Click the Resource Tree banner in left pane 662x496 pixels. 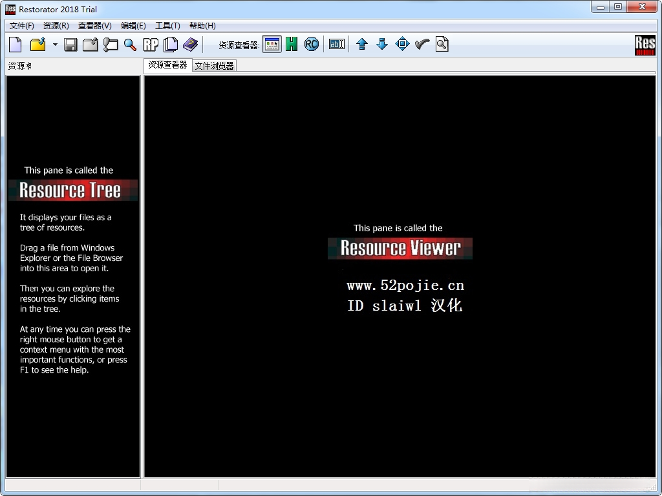pyautogui.click(x=73, y=191)
